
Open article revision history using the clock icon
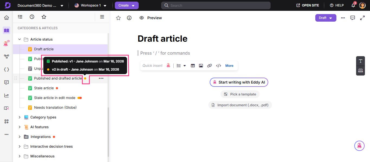pyautogui.click(x=32, y=16)
